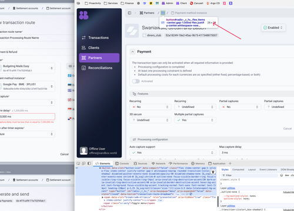The height and width of the screenshot is (211, 294).
Task: Click Cancel in the transaction route window
Action: 64,154
